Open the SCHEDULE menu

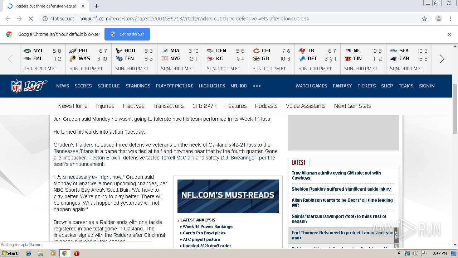(x=108, y=86)
